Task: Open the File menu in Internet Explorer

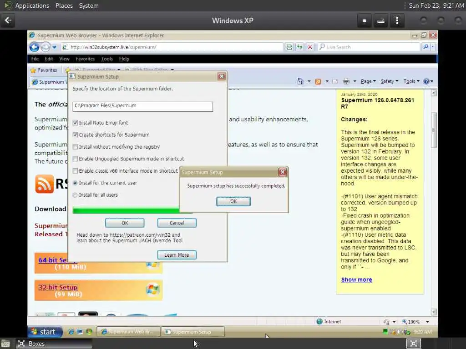Action: pyautogui.click(x=35, y=59)
